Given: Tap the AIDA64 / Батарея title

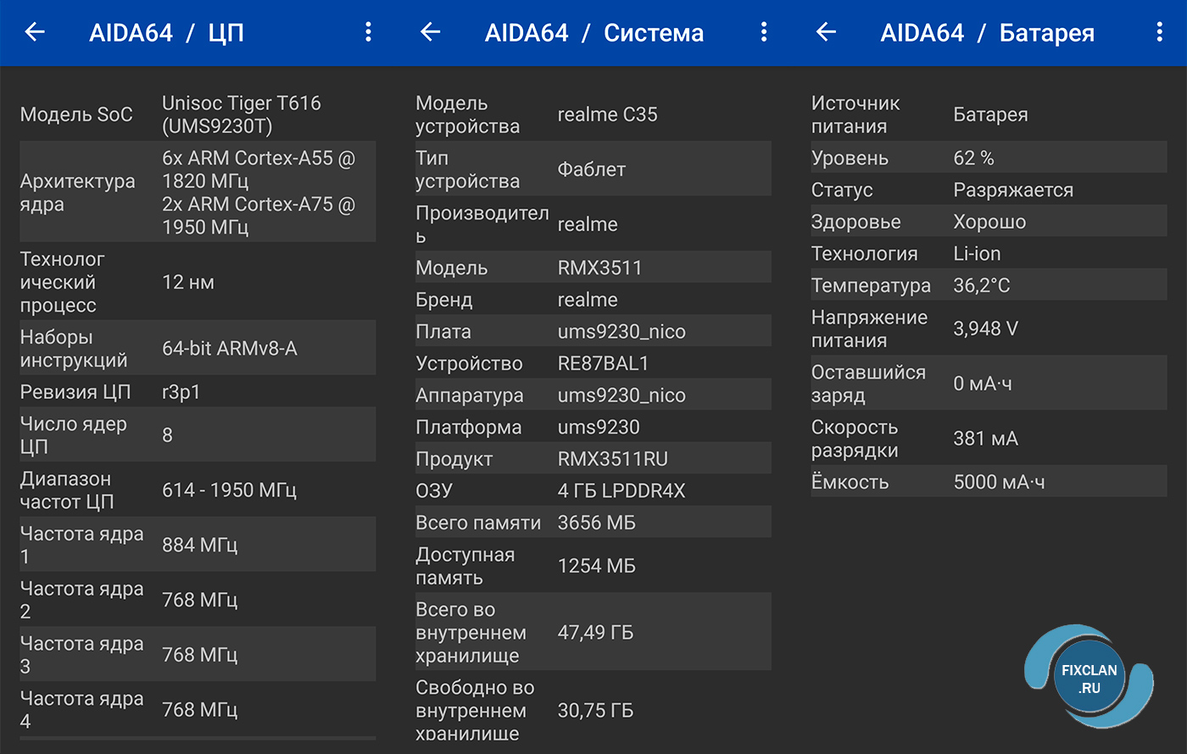Looking at the screenshot, I should click(x=986, y=32).
